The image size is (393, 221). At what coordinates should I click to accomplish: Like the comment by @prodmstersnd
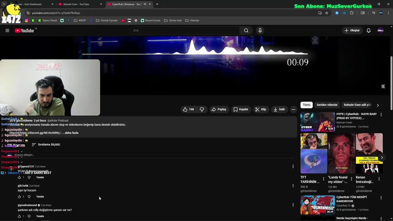pyautogui.click(x=19, y=216)
